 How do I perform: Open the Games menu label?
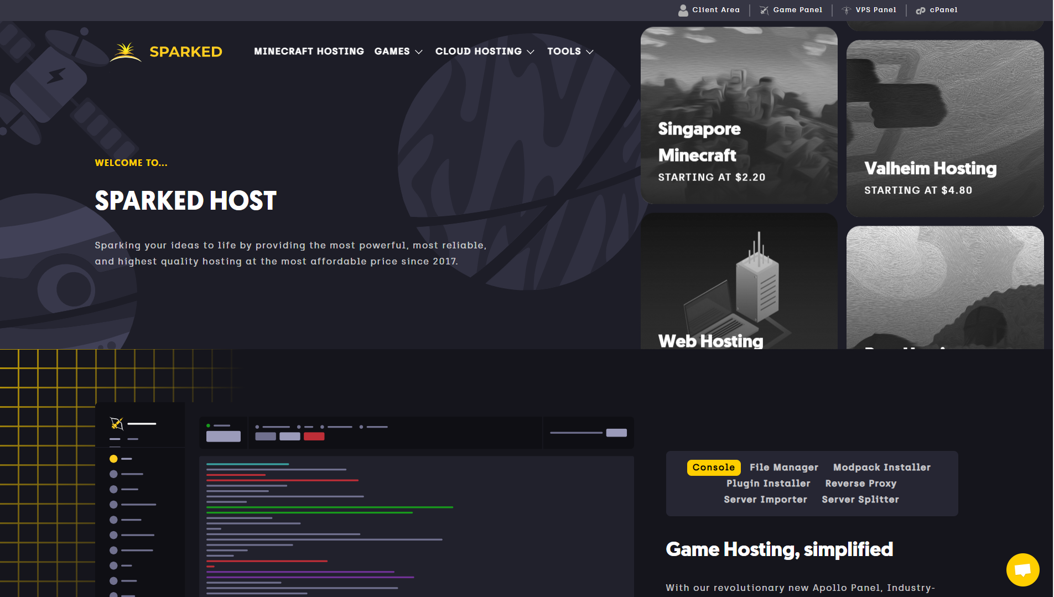coord(392,51)
